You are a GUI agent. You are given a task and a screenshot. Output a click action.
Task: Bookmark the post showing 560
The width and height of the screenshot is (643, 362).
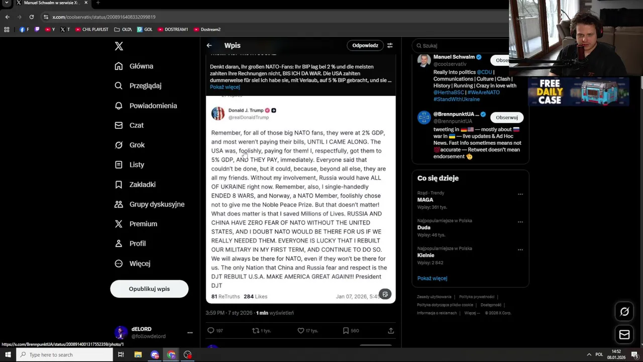coord(351,330)
